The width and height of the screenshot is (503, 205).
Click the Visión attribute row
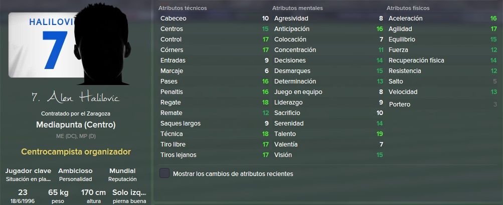[x=328, y=155]
